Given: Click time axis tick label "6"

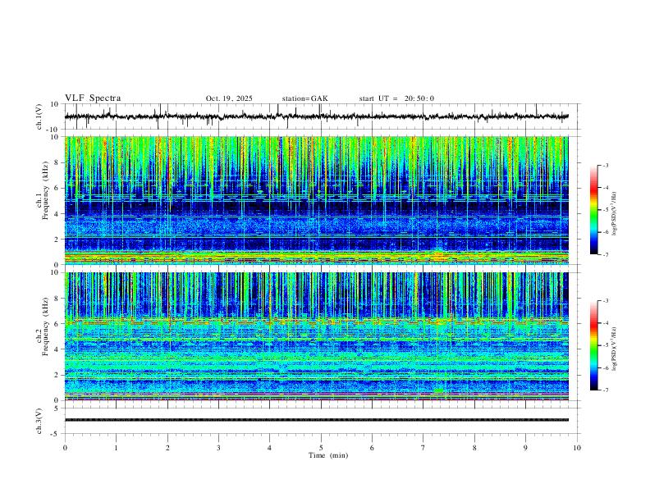Looking at the screenshot, I should pos(372,448).
